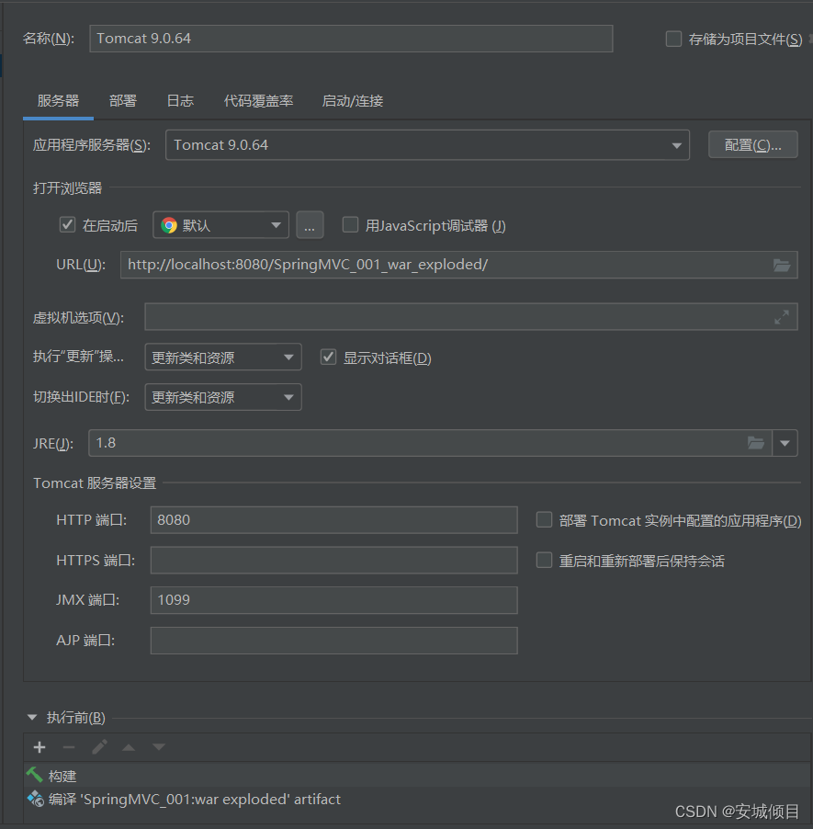Edit before-launch task with pencil icon
Screen dimensions: 813x829
click(x=99, y=747)
